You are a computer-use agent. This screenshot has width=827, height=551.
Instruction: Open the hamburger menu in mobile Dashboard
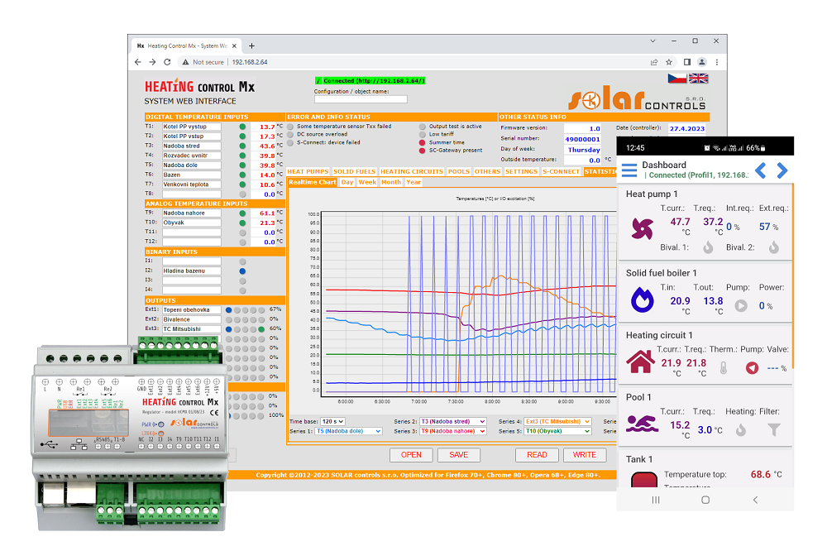pos(629,170)
